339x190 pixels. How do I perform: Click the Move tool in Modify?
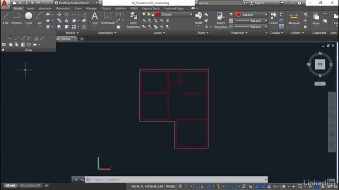pyautogui.click(x=59, y=14)
